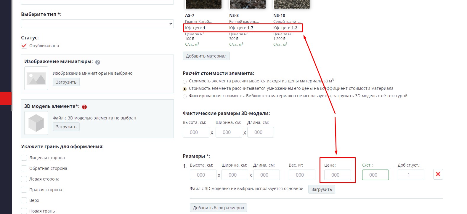Focus size block Длина, см field
Screen dimensions: 467x214
point(267,175)
